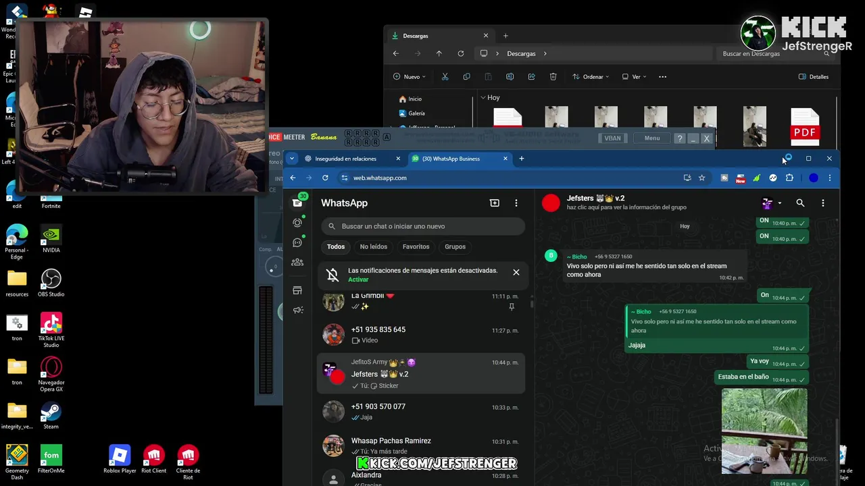Select the No leídos chat filter
This screenshot has height=486, width=865.
pyautogui.click(x=374, y=246)
